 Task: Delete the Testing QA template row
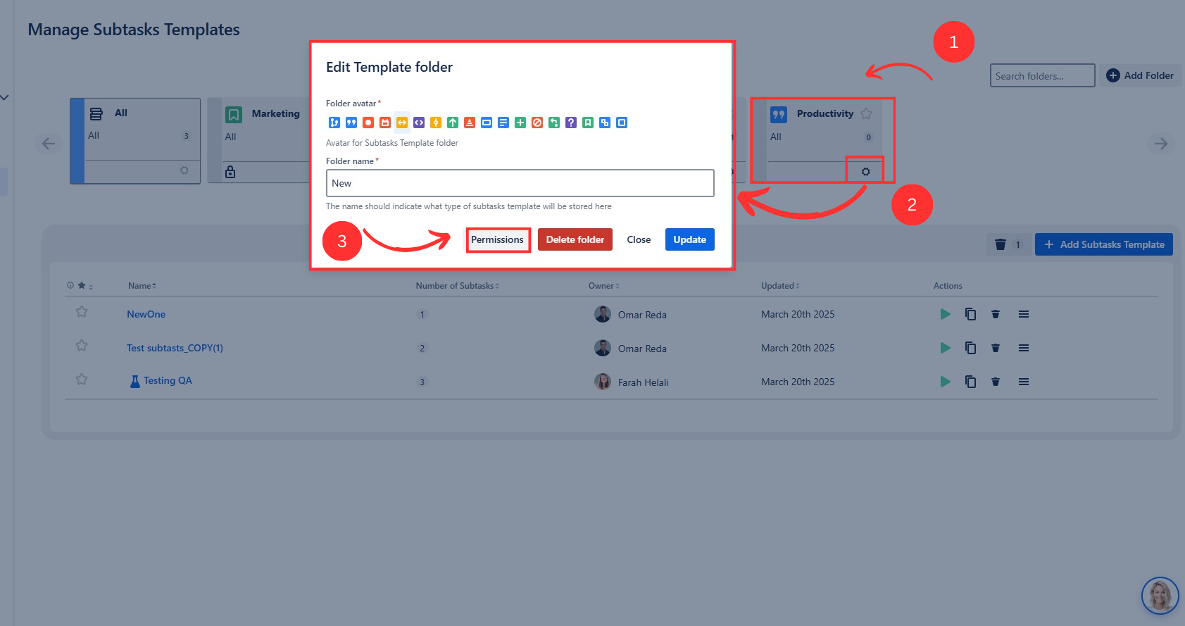click(x=996, y=382)
